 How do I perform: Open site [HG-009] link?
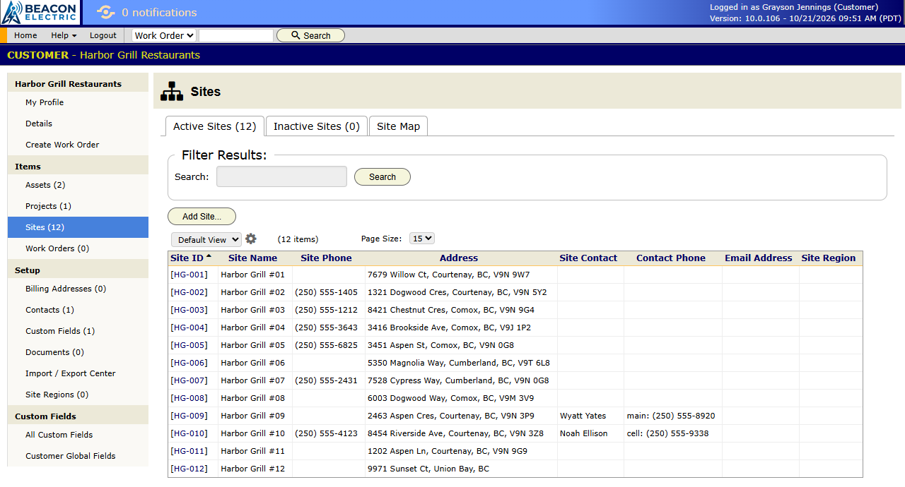pos(189,416)
